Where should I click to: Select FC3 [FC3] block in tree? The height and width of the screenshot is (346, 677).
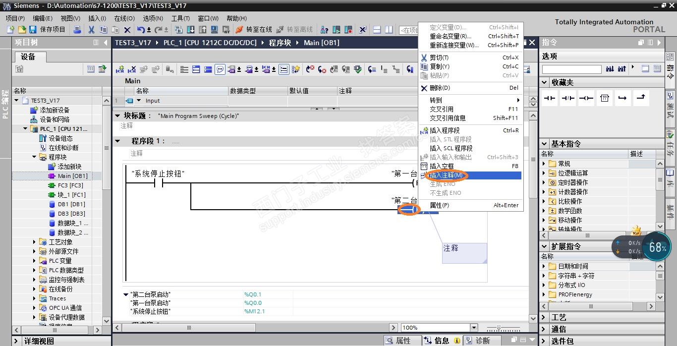(66, 185)
